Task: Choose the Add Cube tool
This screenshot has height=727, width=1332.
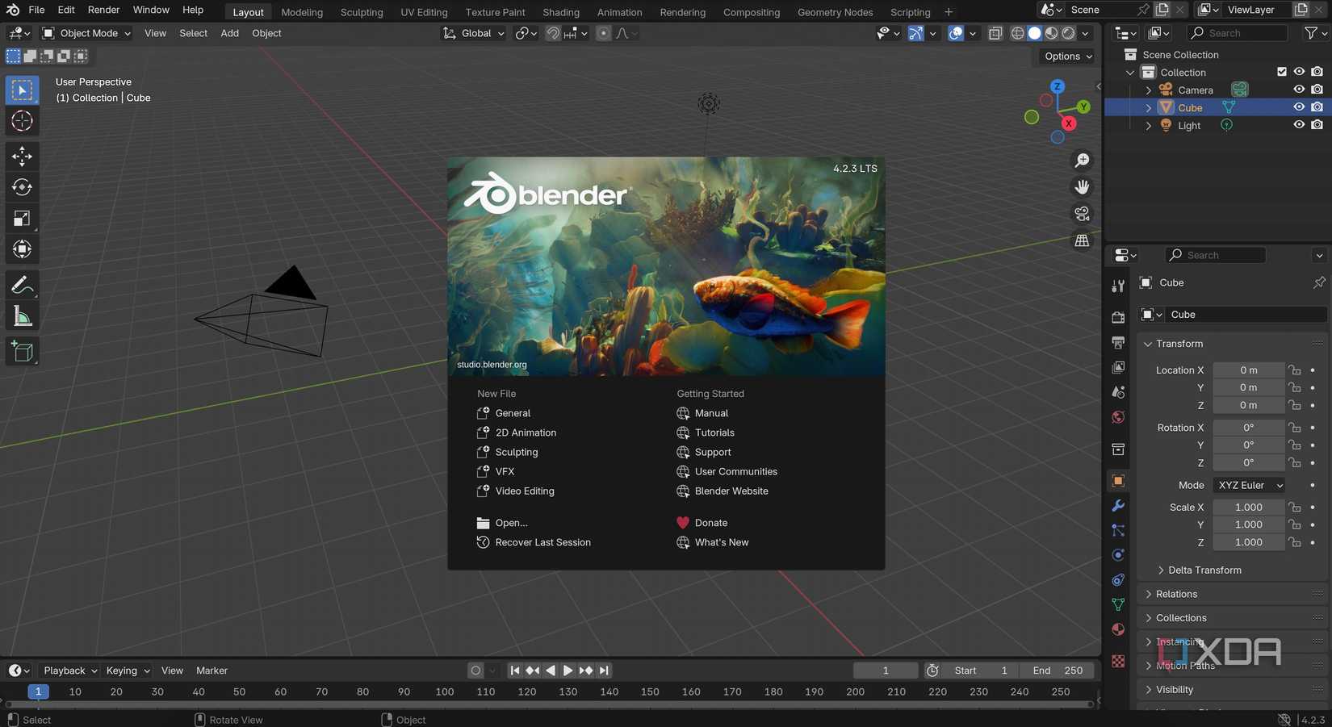Action: 22,351
